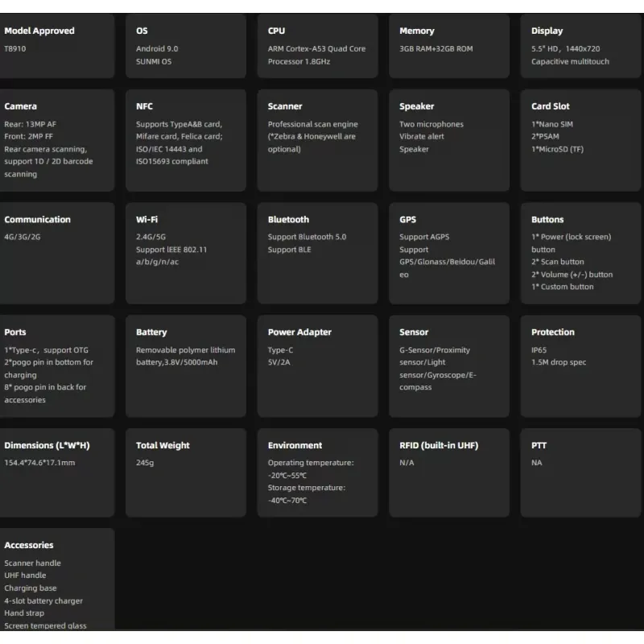The width and height of the screenshot is (644, 644).
Task: Select the Scanner card
Action: (317, 140)
